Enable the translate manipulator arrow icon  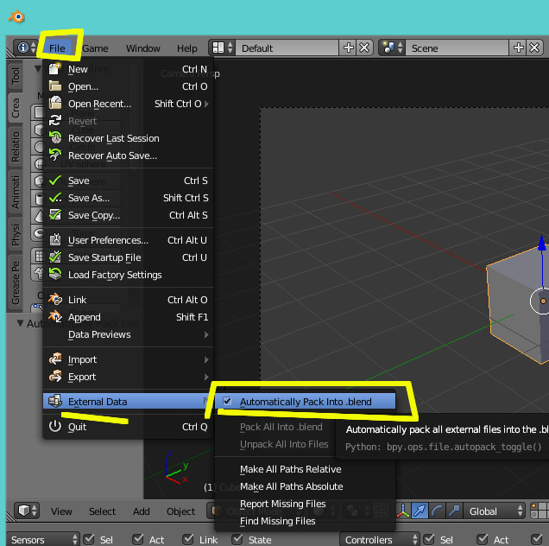(420, 511)
